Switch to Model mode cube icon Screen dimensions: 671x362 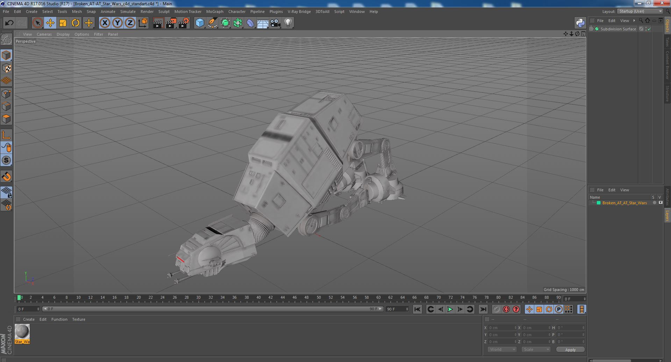(6, 55)
